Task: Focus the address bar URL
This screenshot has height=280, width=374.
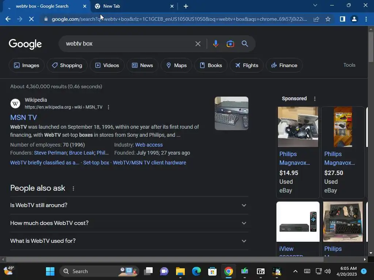Action: click(x=179, y=19)
